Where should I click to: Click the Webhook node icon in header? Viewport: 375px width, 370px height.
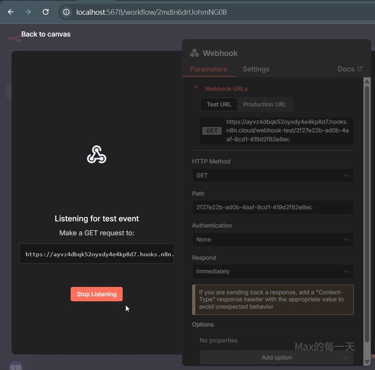click(x=194, y=53)
